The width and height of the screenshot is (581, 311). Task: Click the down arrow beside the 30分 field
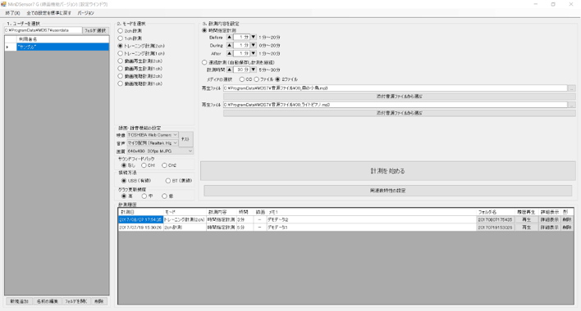click(x=254, y=70)
